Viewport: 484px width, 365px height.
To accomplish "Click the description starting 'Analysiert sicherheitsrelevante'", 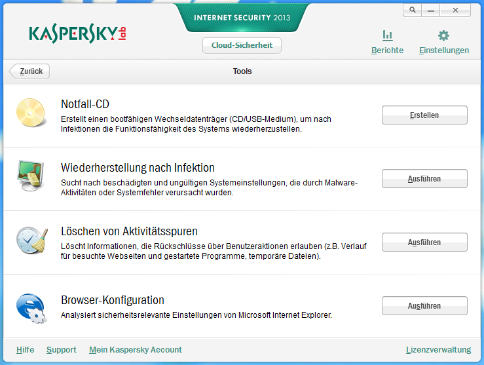I will point(196,315).
